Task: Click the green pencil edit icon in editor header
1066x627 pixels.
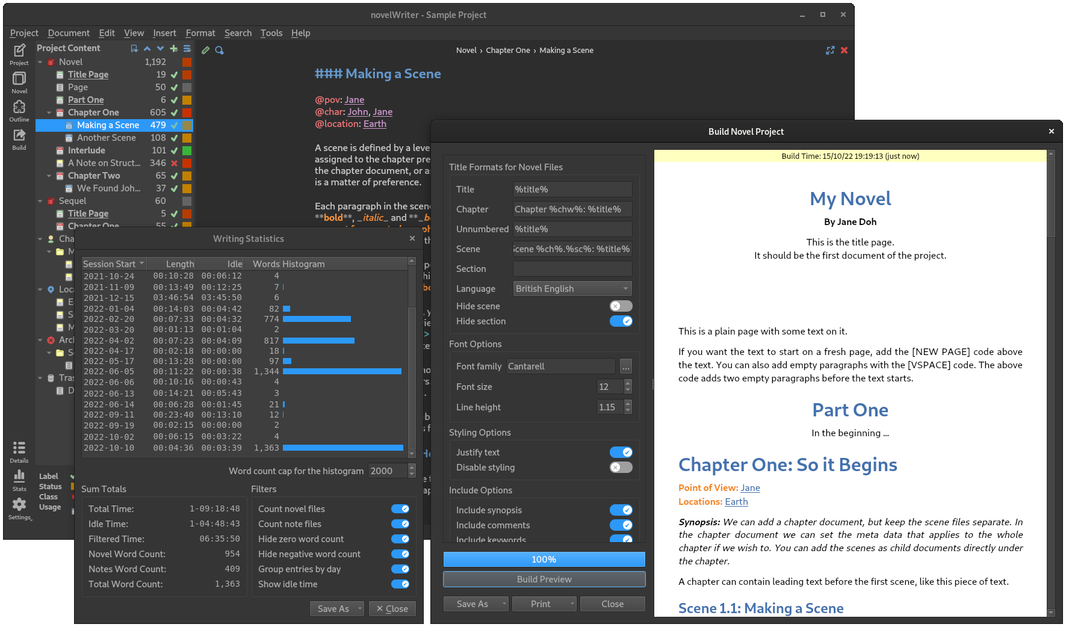Action: pos(206,51)
